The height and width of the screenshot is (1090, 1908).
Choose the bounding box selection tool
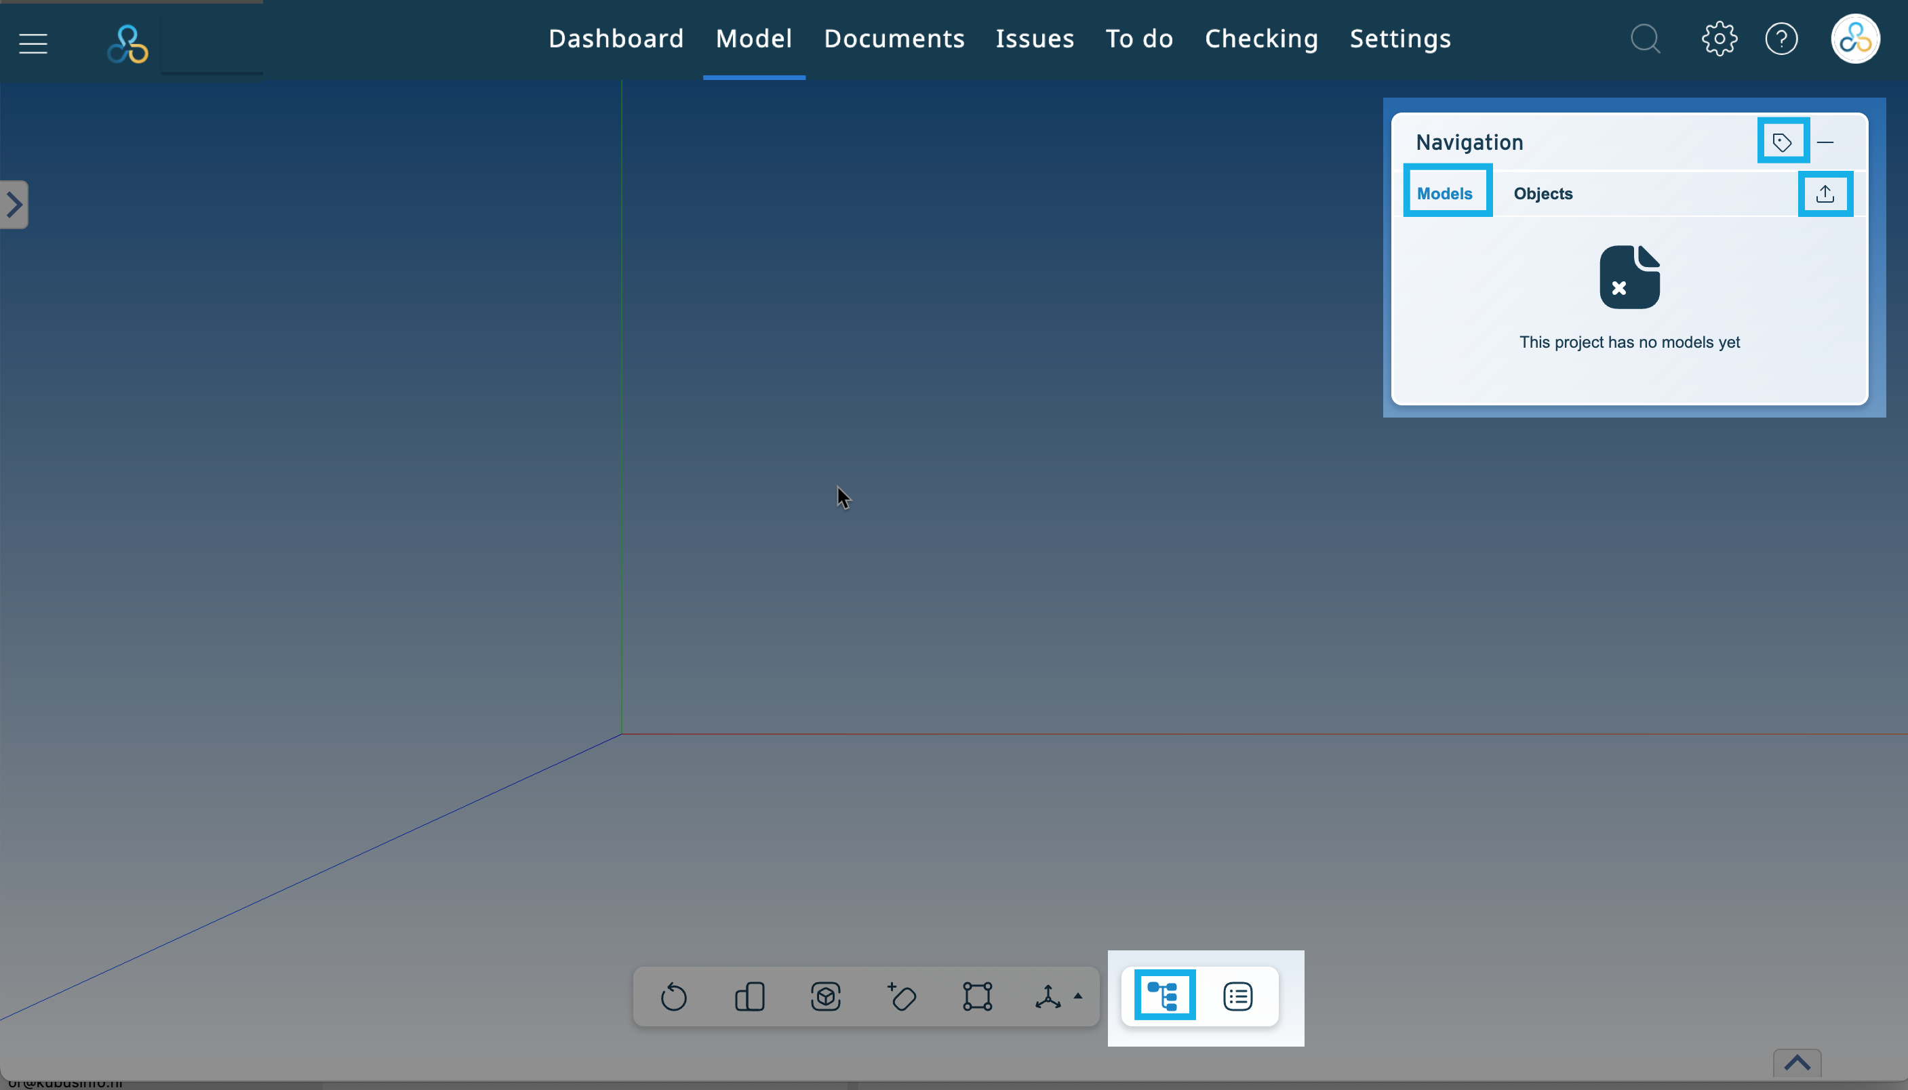pos(977,996)
